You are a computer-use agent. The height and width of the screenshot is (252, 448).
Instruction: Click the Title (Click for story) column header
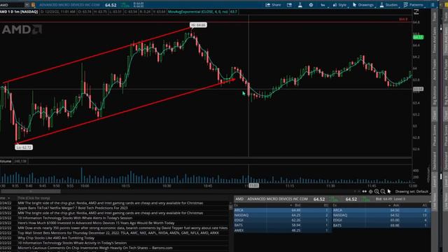34,198
